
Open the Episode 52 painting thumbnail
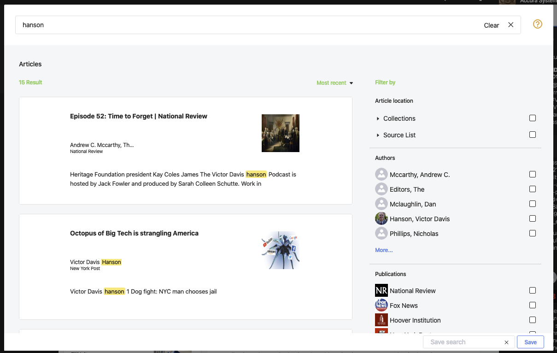click(x=281, y=133)
